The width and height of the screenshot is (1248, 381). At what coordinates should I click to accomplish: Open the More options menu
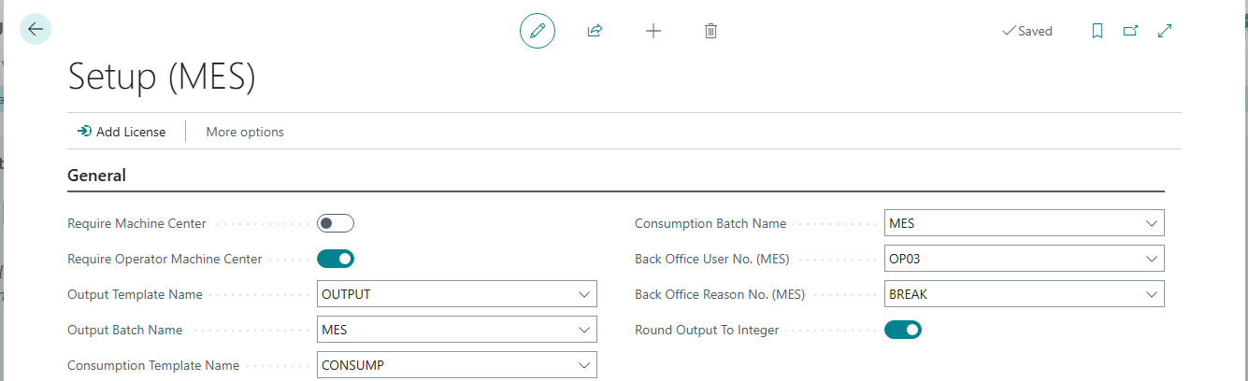point(245,132)
